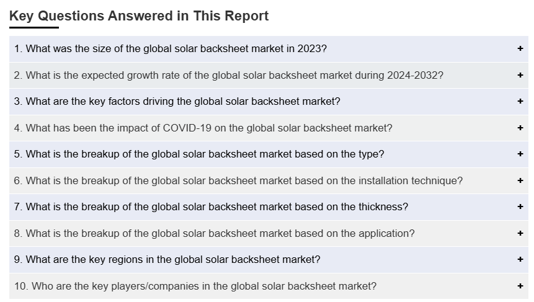
Task: Expand question 8 on application breakup
Action: point(269,234)
